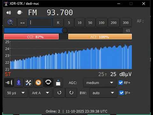Select the 50 kHz step button
The image size is (153, 115).
(x=90, y=23)
